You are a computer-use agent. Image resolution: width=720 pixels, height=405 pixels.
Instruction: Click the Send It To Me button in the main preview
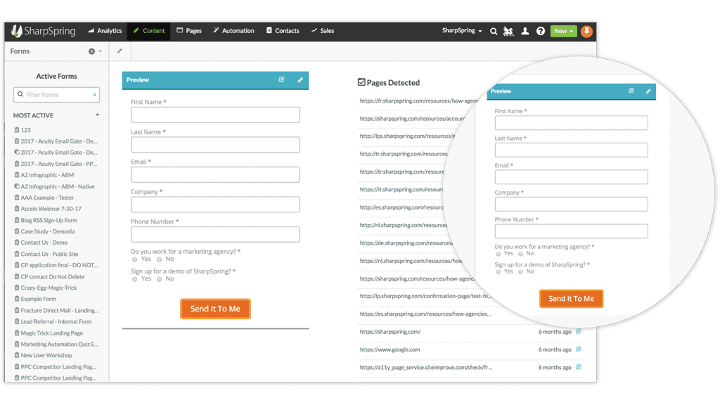[x=215, y=309]
